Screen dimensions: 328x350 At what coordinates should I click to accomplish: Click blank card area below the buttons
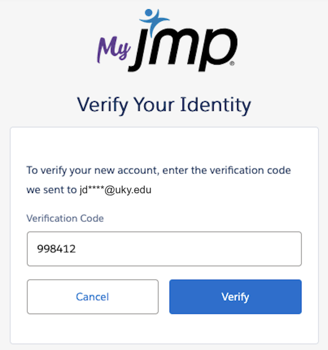pyautogui.click(x=164, y=329)
